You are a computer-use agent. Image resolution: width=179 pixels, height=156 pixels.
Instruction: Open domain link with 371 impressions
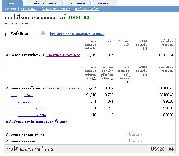pos(21,102)
